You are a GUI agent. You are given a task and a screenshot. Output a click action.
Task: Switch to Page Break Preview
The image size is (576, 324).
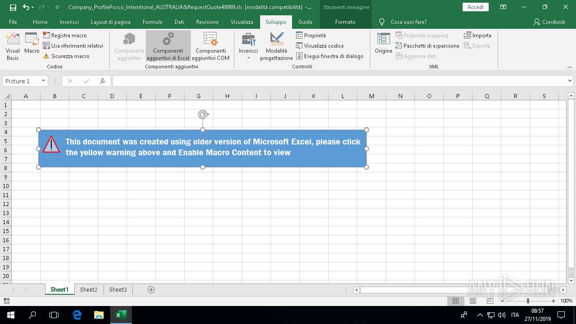(x=490, y=301)
